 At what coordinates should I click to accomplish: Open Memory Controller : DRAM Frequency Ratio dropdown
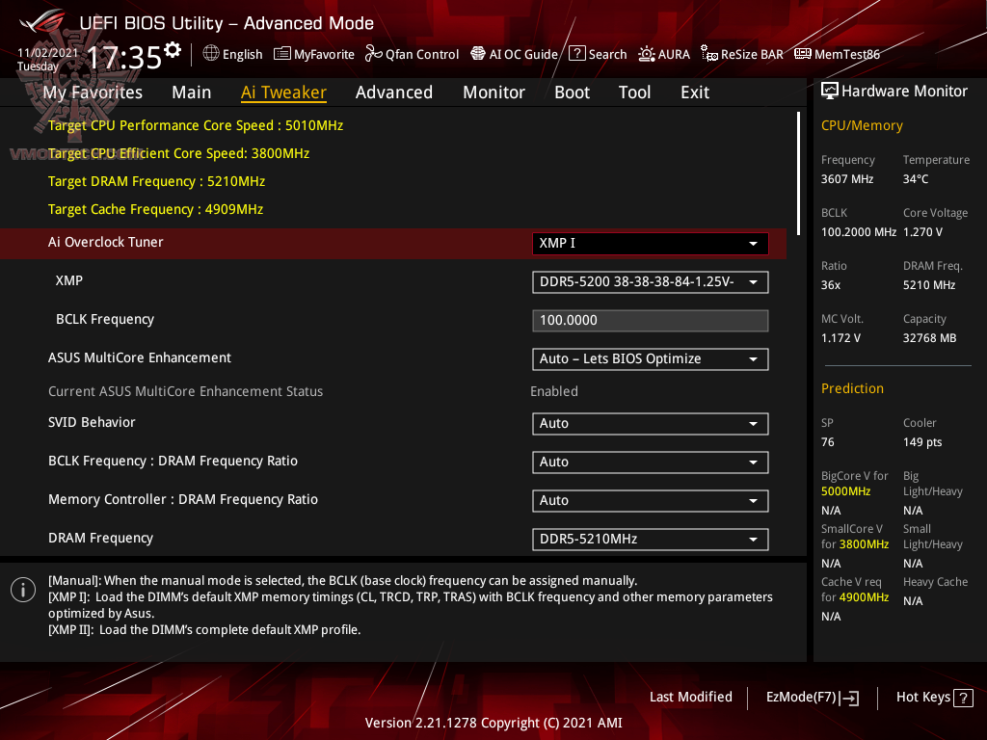pos(651,501)
